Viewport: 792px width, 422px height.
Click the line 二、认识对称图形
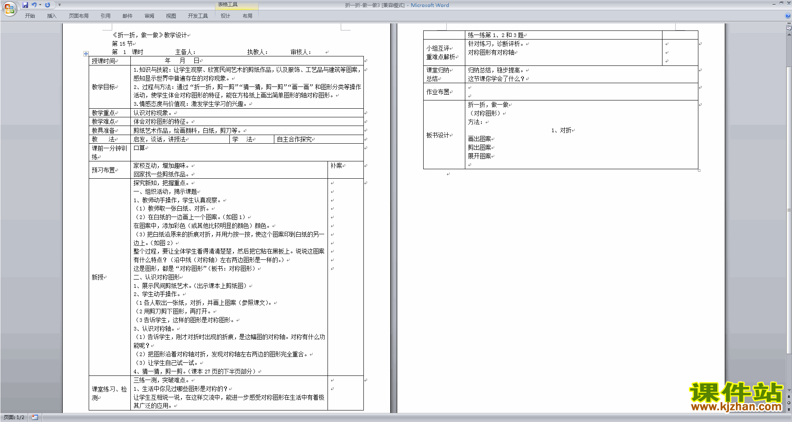point(156,277)
